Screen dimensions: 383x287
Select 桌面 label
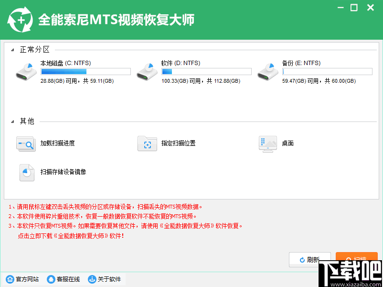pos(288,143)
